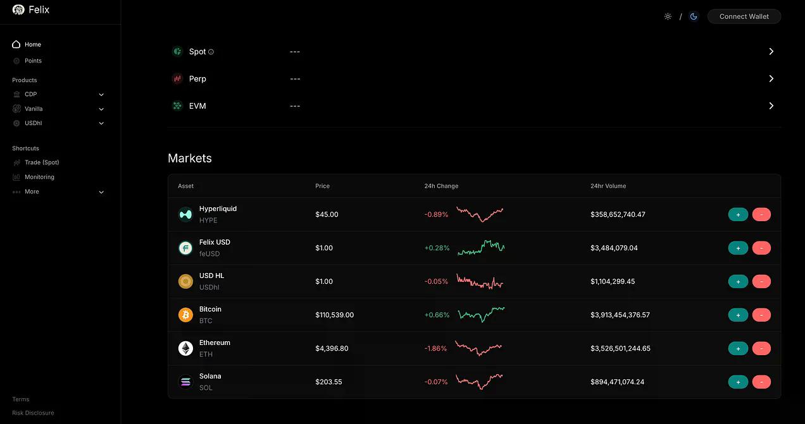
Task: Expand the CDP products menu
Action: pyautogui.click(x=101, y=95)
